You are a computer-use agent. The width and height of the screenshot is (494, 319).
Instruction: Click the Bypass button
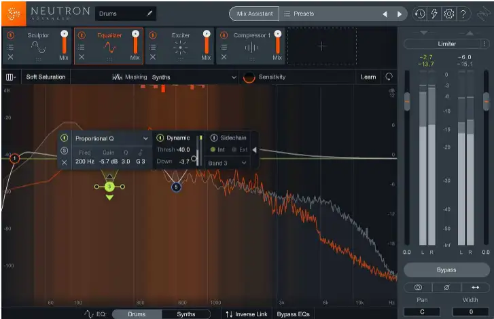(446, 270)
